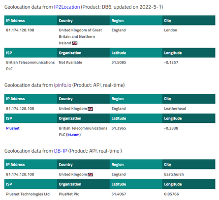Click the UK flag in the ipinfo.io row
219x200 pixels.
click(91, 109)
